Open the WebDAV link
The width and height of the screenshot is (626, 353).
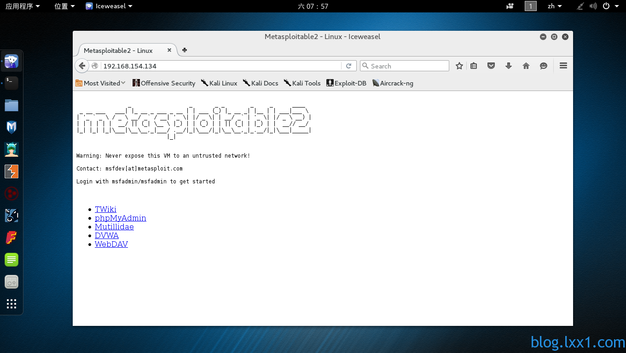coord(111,244)
